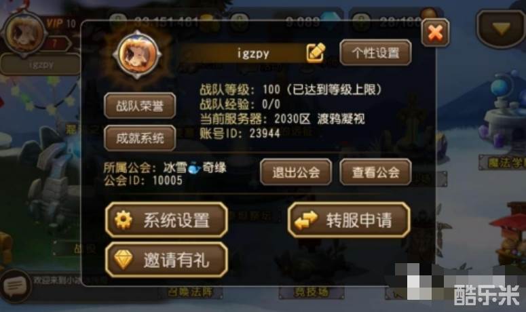Viewport: 526px width, 312px height.
Task: Open the chat bubble icon at the bottom-left
Action: coord(15,287)
